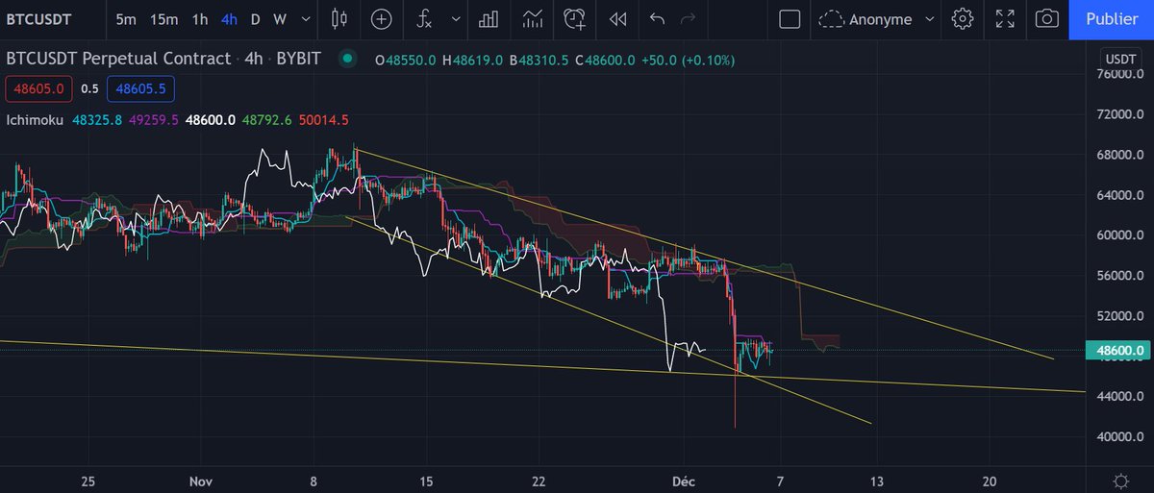Click the 48600.0 current price label

(1121, 351)
